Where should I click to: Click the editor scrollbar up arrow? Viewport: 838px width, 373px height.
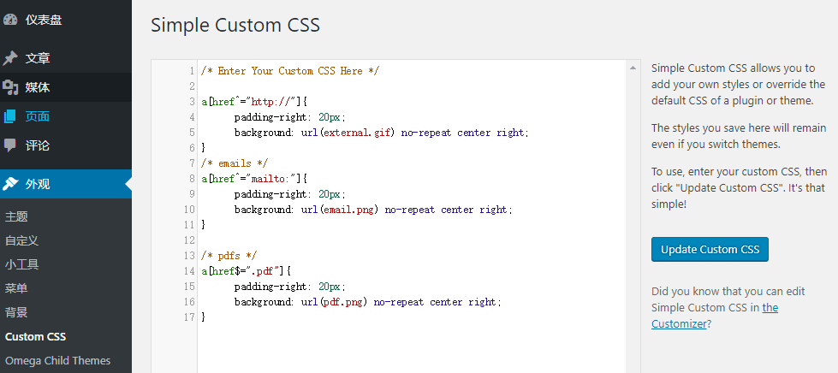coord(633,68)
